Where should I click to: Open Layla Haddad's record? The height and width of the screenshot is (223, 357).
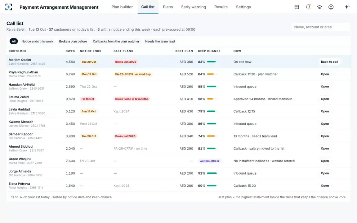(325, 111)
